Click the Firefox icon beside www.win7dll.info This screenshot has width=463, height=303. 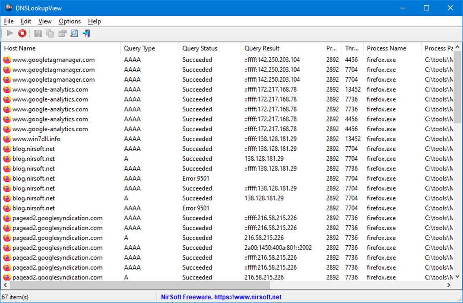pyautogui.click(x=7, y=139)
